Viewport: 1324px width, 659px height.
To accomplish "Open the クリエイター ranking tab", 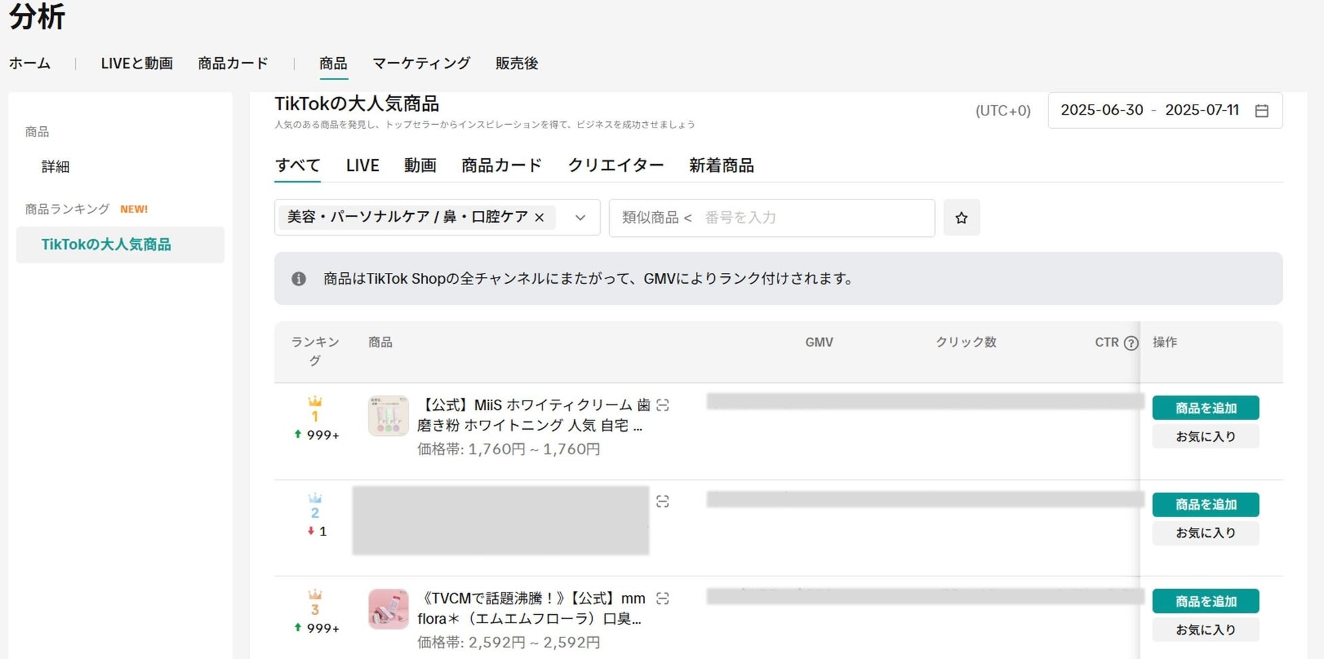I will (x=616, y=166).
